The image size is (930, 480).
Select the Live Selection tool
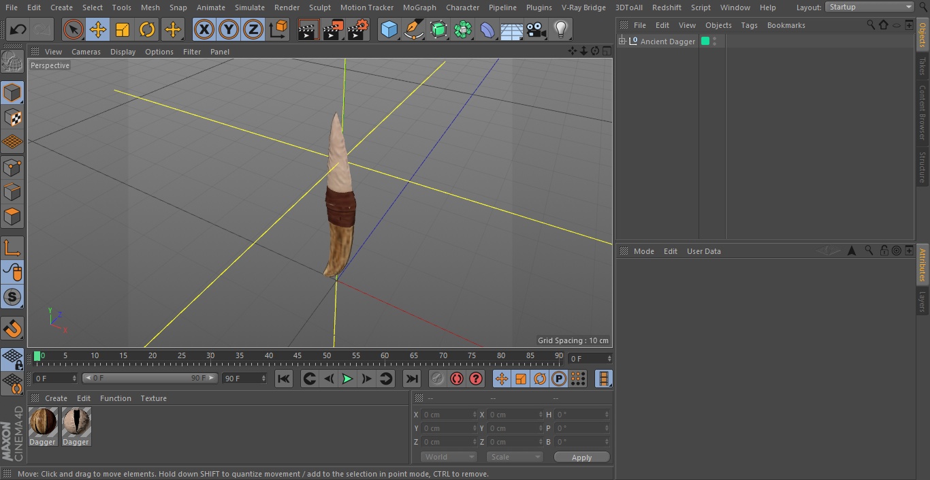(x=73, y=29)
